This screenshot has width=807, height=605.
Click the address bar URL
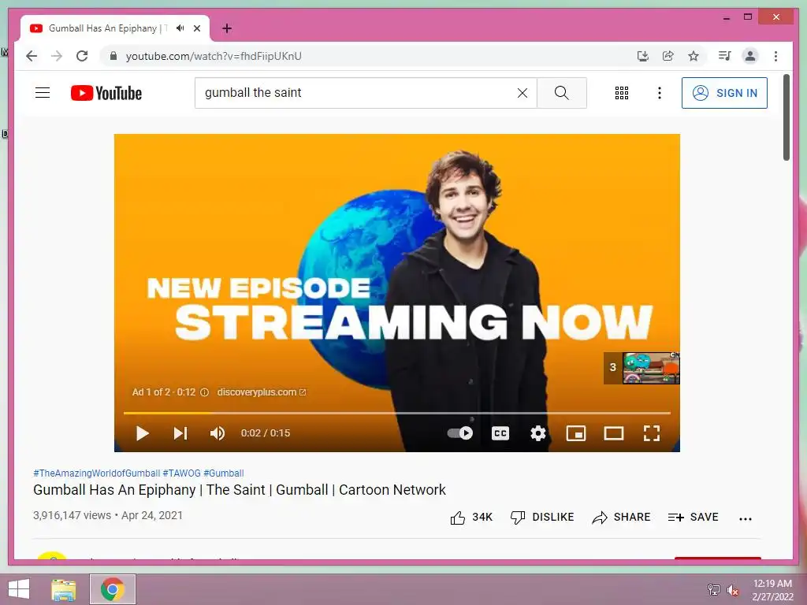click(214, 56)
